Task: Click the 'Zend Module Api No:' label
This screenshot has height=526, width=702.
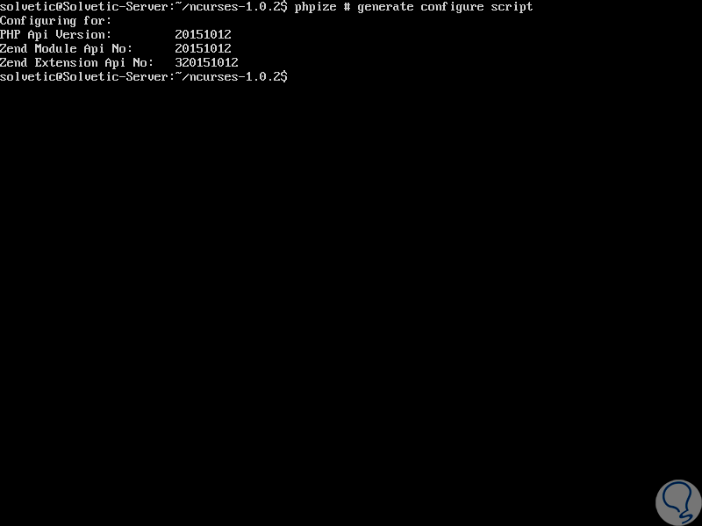Action: [x=67, y=49]
